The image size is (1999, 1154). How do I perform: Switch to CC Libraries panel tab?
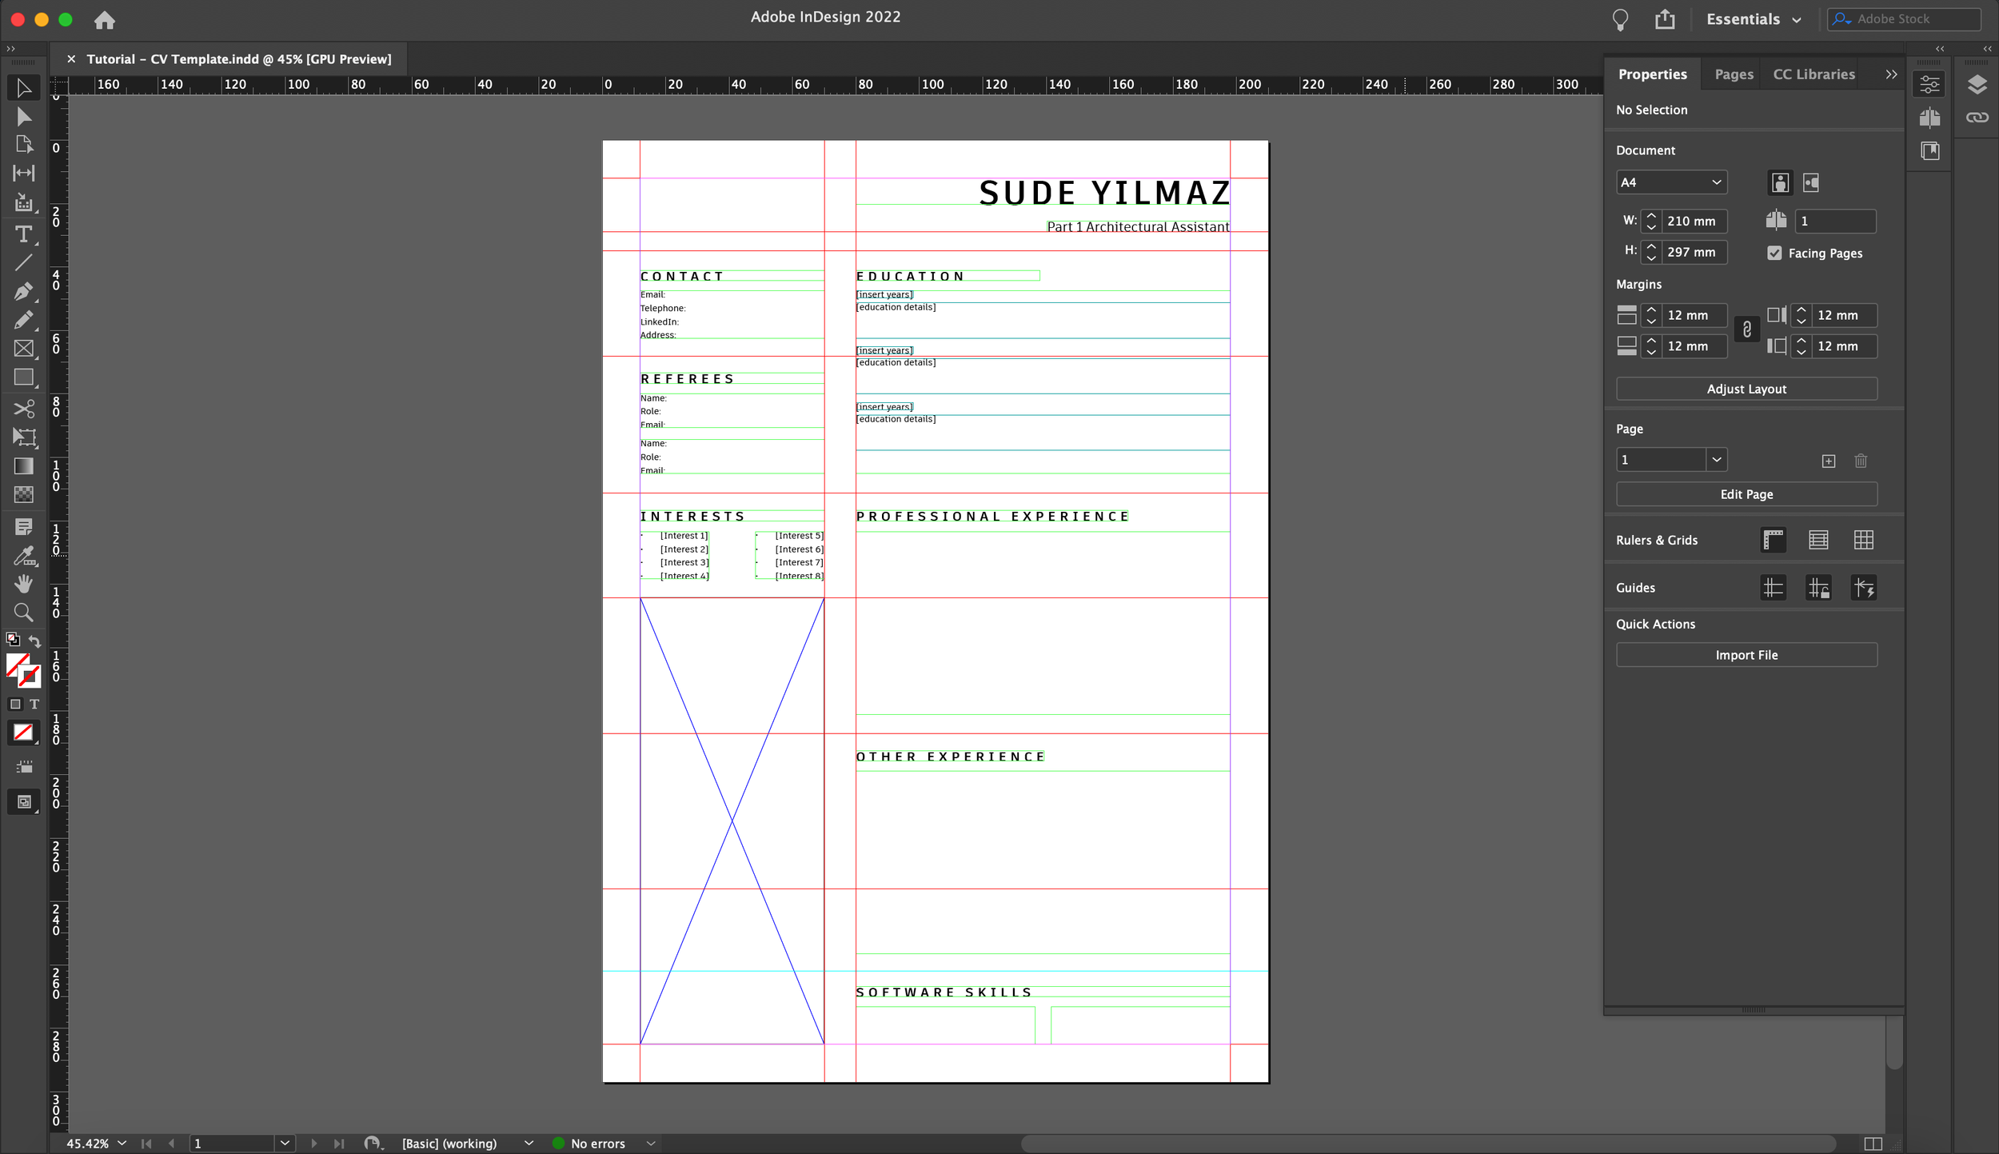click(1813, 74)
